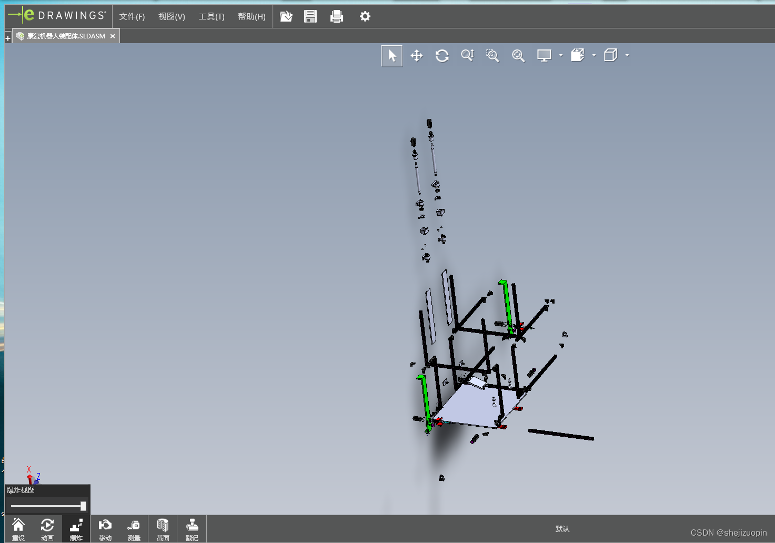Open the Settings gear icon
The image size is (775, 543).
pyautogui.click(x=365, y=16)
